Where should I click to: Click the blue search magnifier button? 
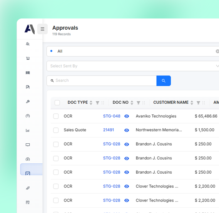pos(164,81)
